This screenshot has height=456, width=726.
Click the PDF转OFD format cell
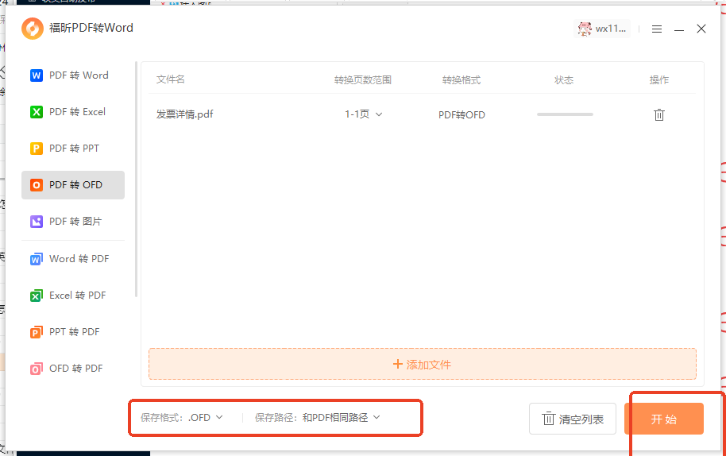click(461, 115)
